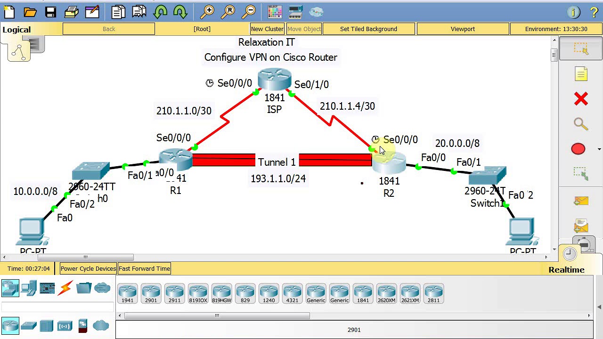Open the help question mark
603x339 pixels.
tap(594, 12)
